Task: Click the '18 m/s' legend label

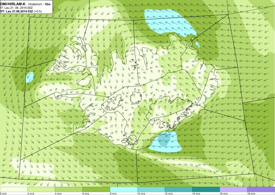Action: coord(251,194)
